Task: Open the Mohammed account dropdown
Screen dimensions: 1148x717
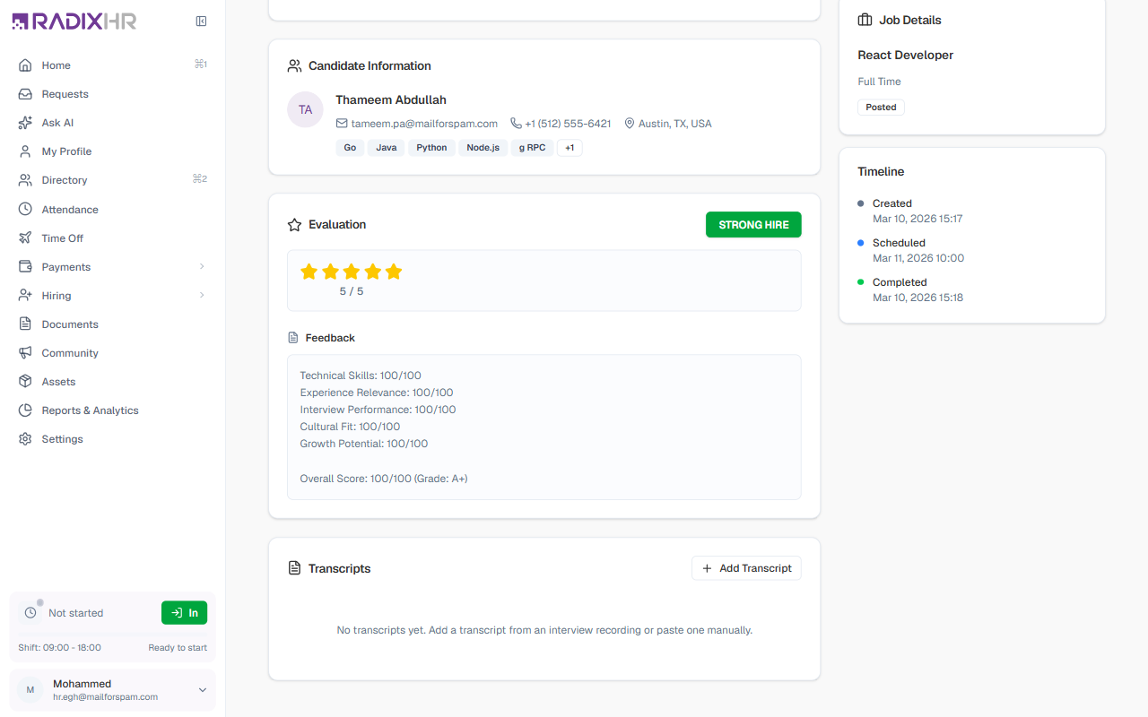Action: [x=112, y=690]
